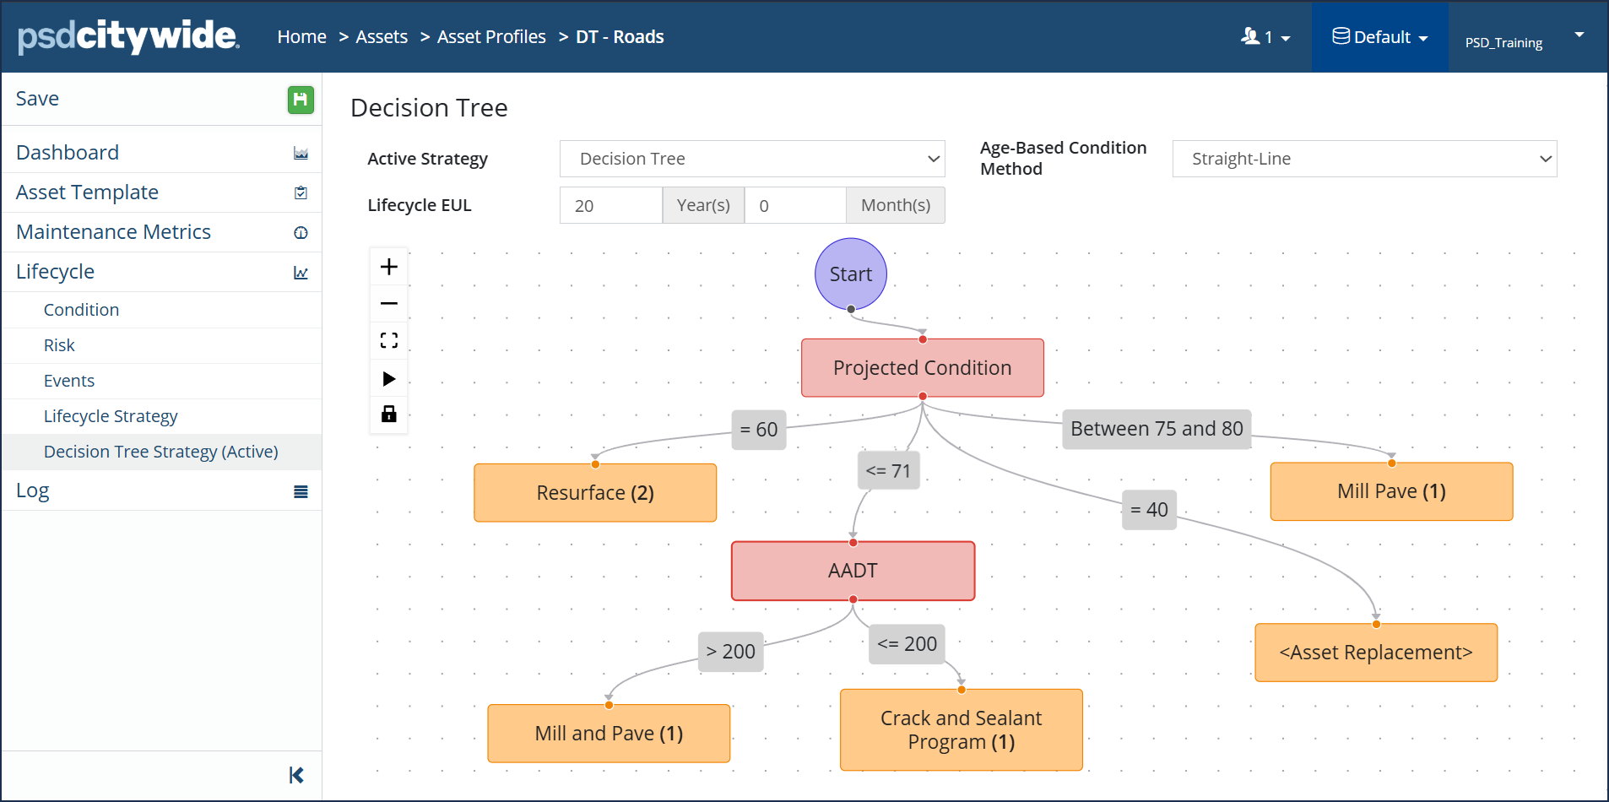Image resolution: width=1609 pixels, height=802 pixels.
Task: Click the psdcitywide logo
Action: coord(128,36)
